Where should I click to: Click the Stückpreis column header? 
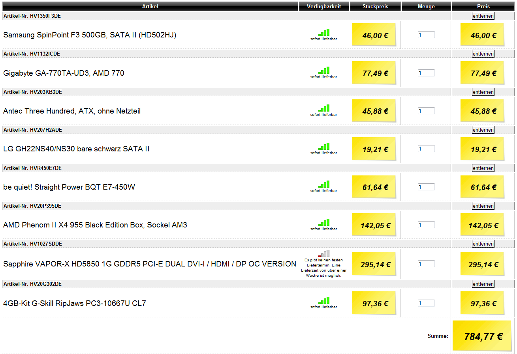click(x=375, y=6)
